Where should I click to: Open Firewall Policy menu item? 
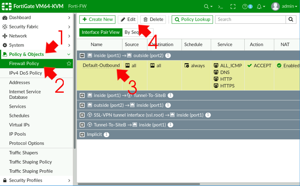(36, 64)
